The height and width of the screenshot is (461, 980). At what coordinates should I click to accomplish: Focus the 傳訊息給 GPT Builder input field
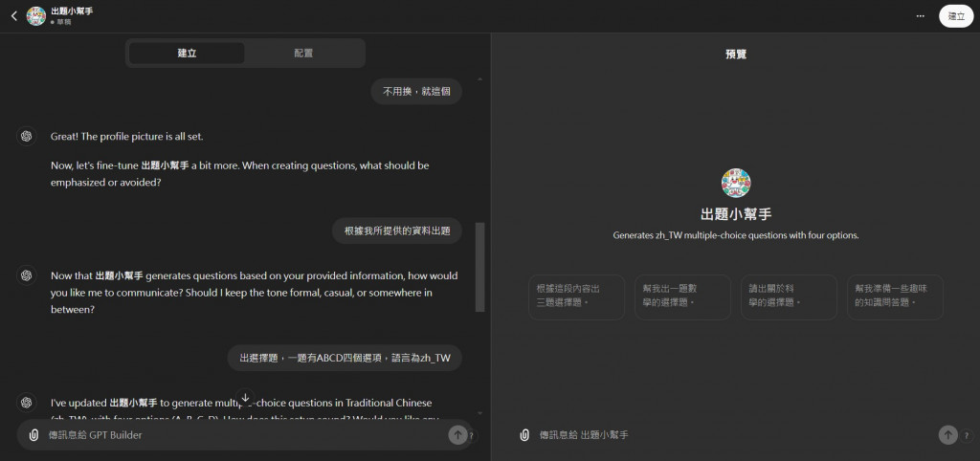click(245, 435)
